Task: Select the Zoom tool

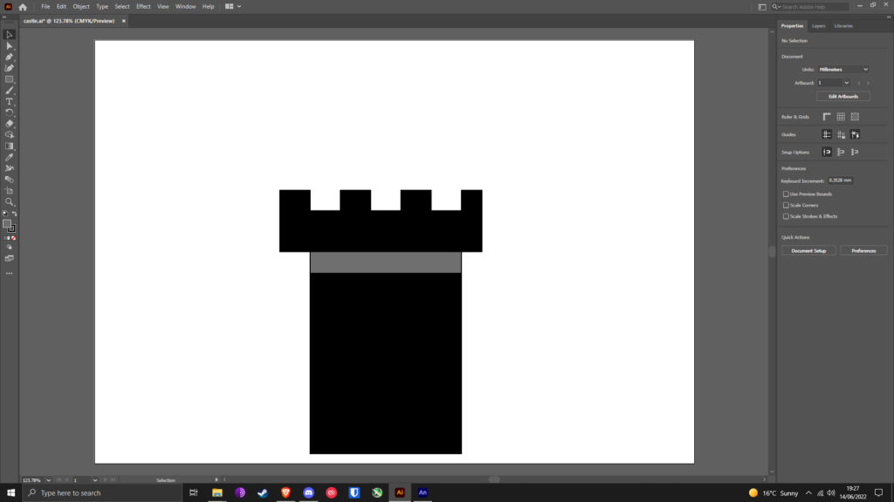Action: coord(9,201)
